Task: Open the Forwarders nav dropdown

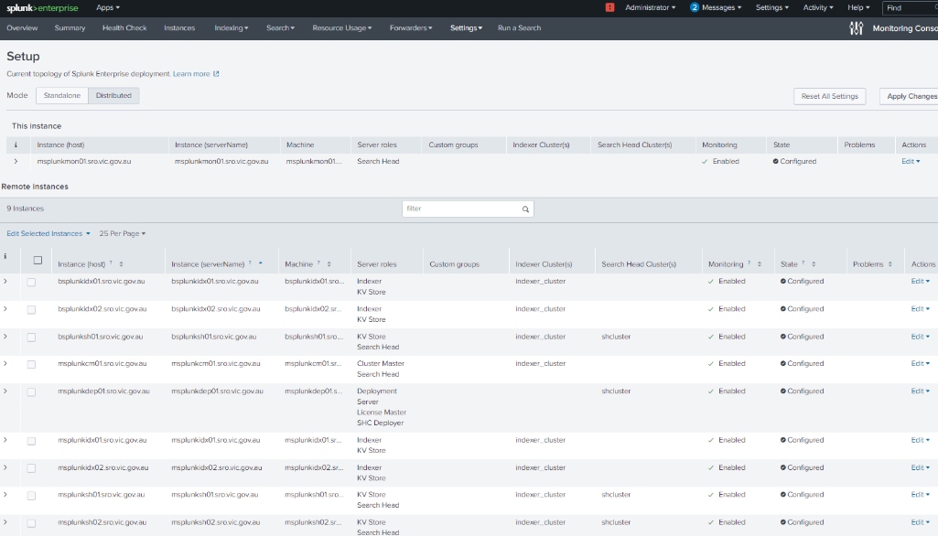Action: click(410, 28)
